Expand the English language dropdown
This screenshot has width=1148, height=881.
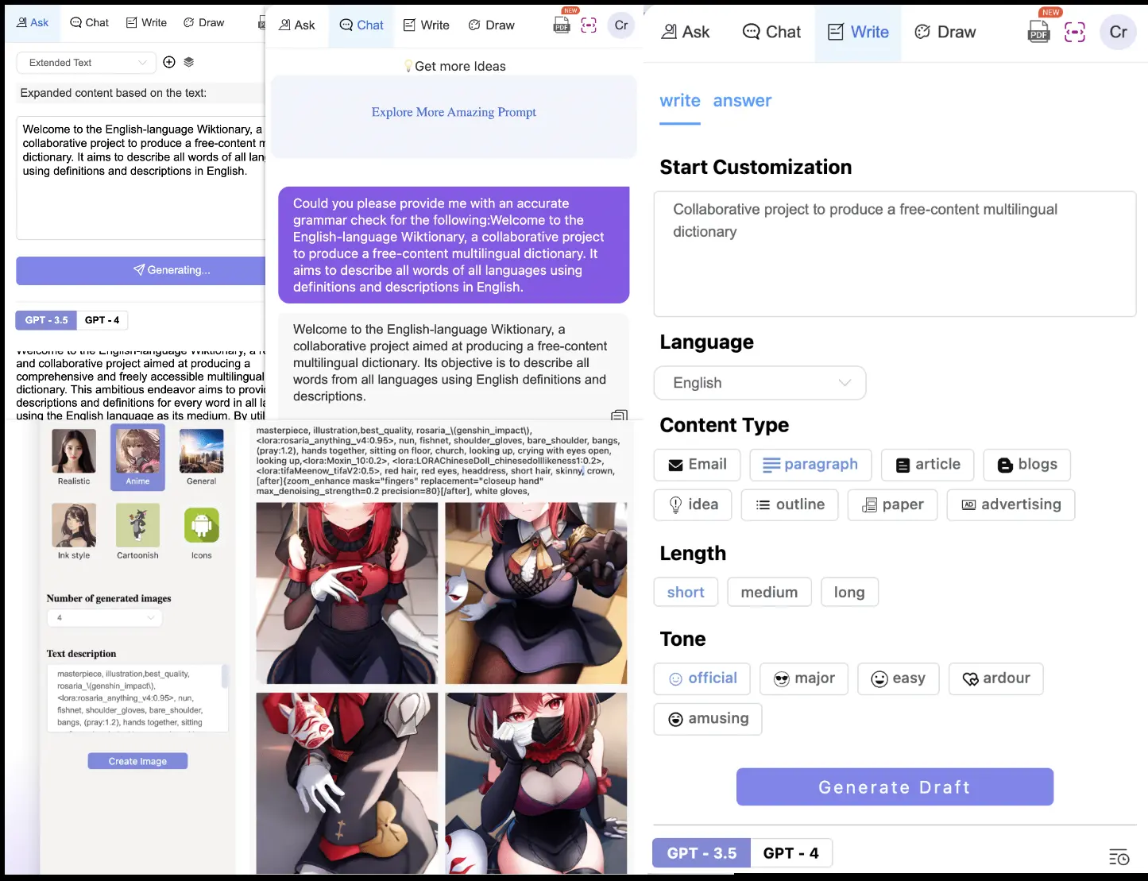pyautogui.click(x=760, y=383)
